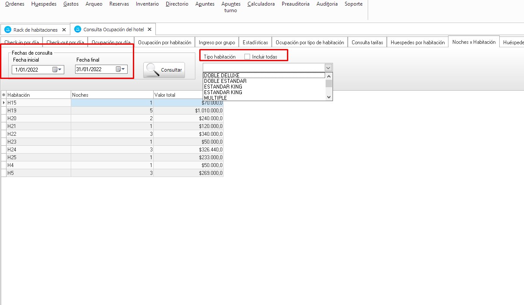Choose MULTIPLE room type option
Screen dimensions: 524x305
215,98
